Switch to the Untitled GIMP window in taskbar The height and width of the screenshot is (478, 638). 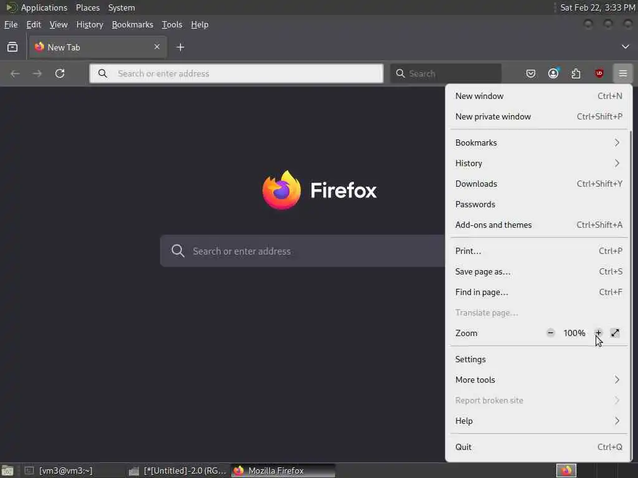click(178, 471)
